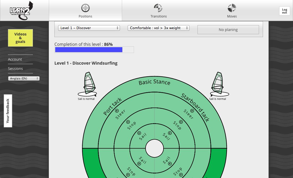Click the "Completion of this level : 86%" text
293x178 pixels.
[x=84, y=44]
